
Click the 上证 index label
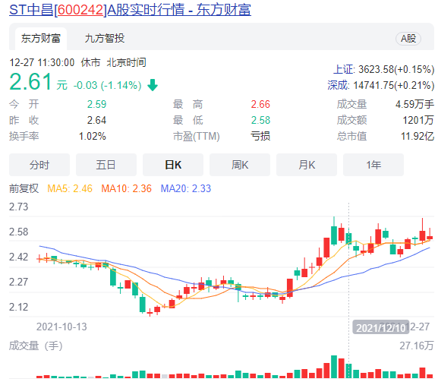[344, 69]
